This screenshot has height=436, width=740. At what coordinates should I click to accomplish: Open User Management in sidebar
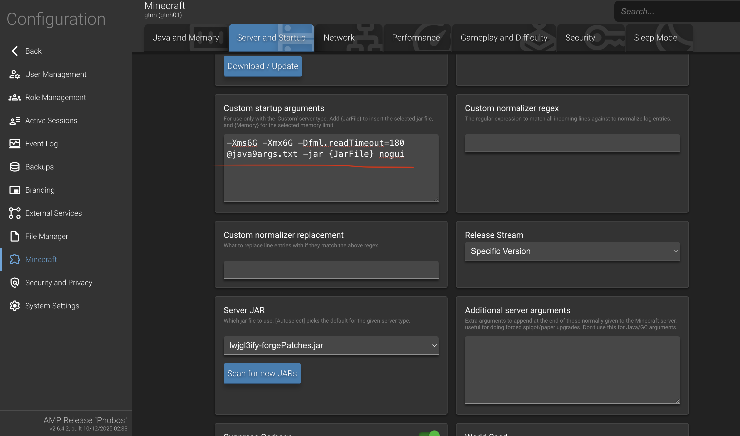click(x=56, y=74)
